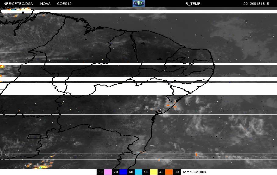Pick the cyan -60 legend swatch

click(x=138, y=172)
